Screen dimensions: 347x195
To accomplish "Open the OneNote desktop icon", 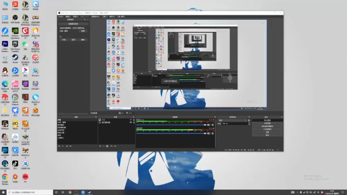I will click(25, 85).
